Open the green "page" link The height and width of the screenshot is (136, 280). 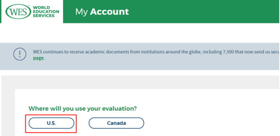click(38, 58)
